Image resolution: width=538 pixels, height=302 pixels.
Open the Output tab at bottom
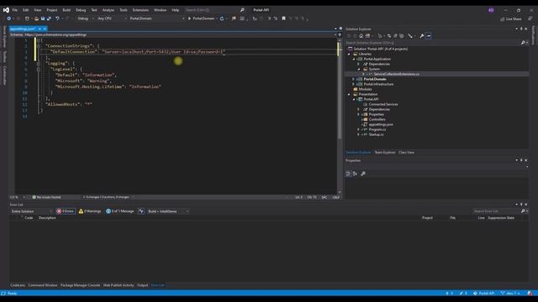coord(142,285)
